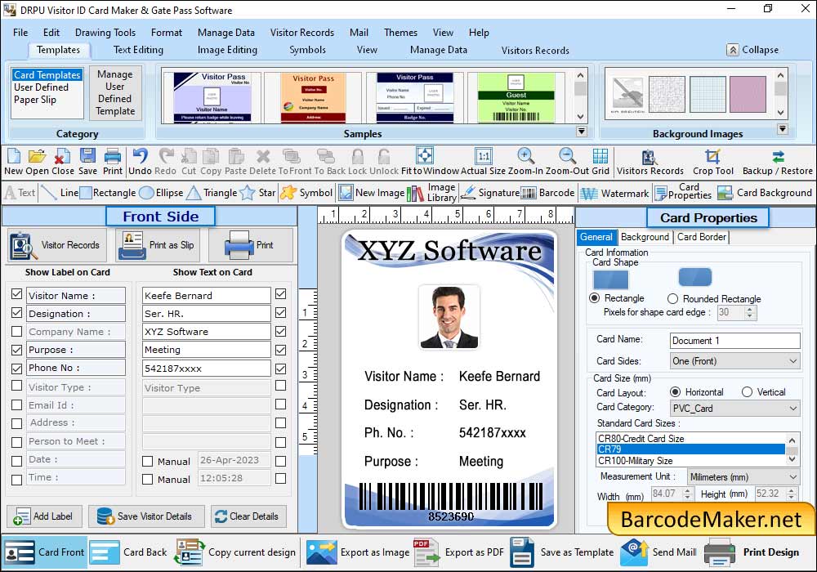817x572 pixels.
Task: Adjust pixels for shape card edge stepper
Action: coord(750,313)
